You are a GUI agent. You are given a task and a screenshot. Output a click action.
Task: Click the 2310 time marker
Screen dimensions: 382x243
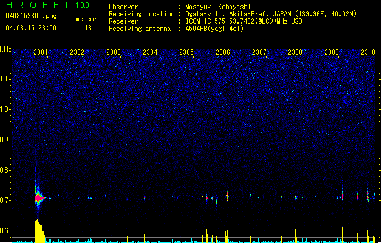pyautogui.click(x=368, y=52)
